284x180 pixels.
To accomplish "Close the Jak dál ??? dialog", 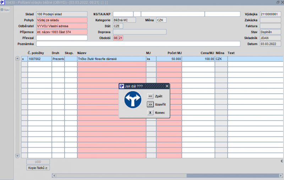I will click(x=167, y=86).
